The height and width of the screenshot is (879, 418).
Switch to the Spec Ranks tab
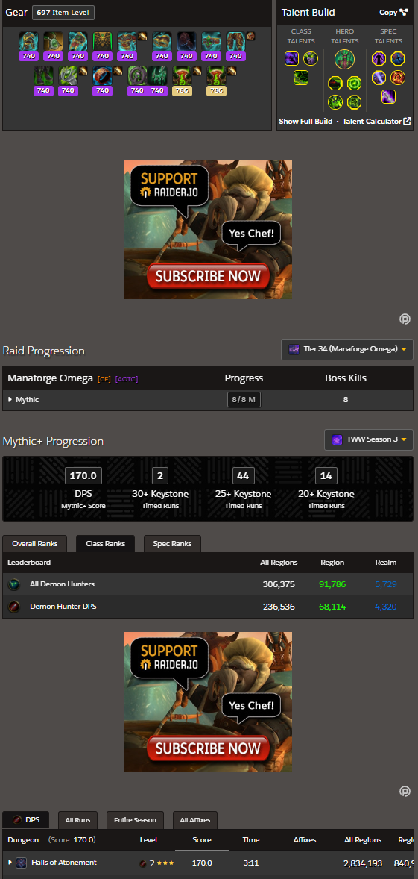coord(172,544)
